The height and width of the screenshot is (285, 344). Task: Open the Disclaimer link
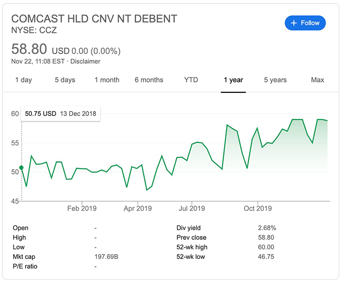[x=86, y=61]
